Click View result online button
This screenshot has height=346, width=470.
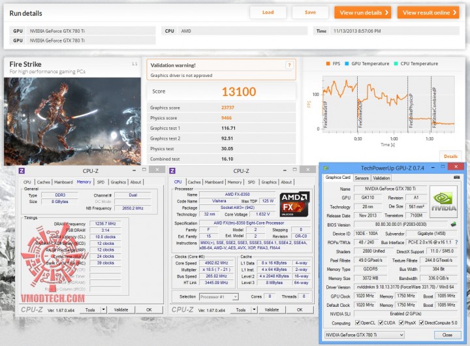(428, 12)
